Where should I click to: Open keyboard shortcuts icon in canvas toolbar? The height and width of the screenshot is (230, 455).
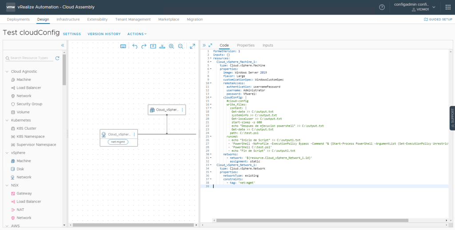click(x=123, y=46)
